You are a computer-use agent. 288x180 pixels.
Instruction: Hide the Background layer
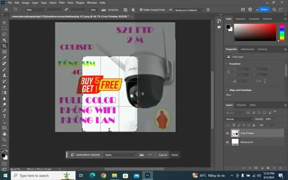coord(227,142)
